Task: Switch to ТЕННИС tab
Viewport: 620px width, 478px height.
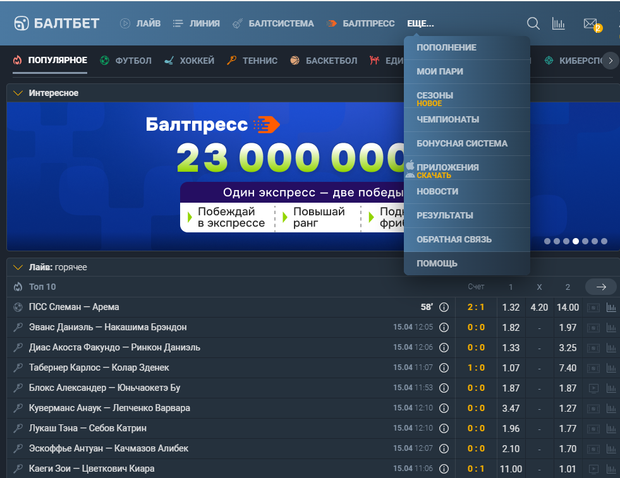Action: [x=252, y=61]
